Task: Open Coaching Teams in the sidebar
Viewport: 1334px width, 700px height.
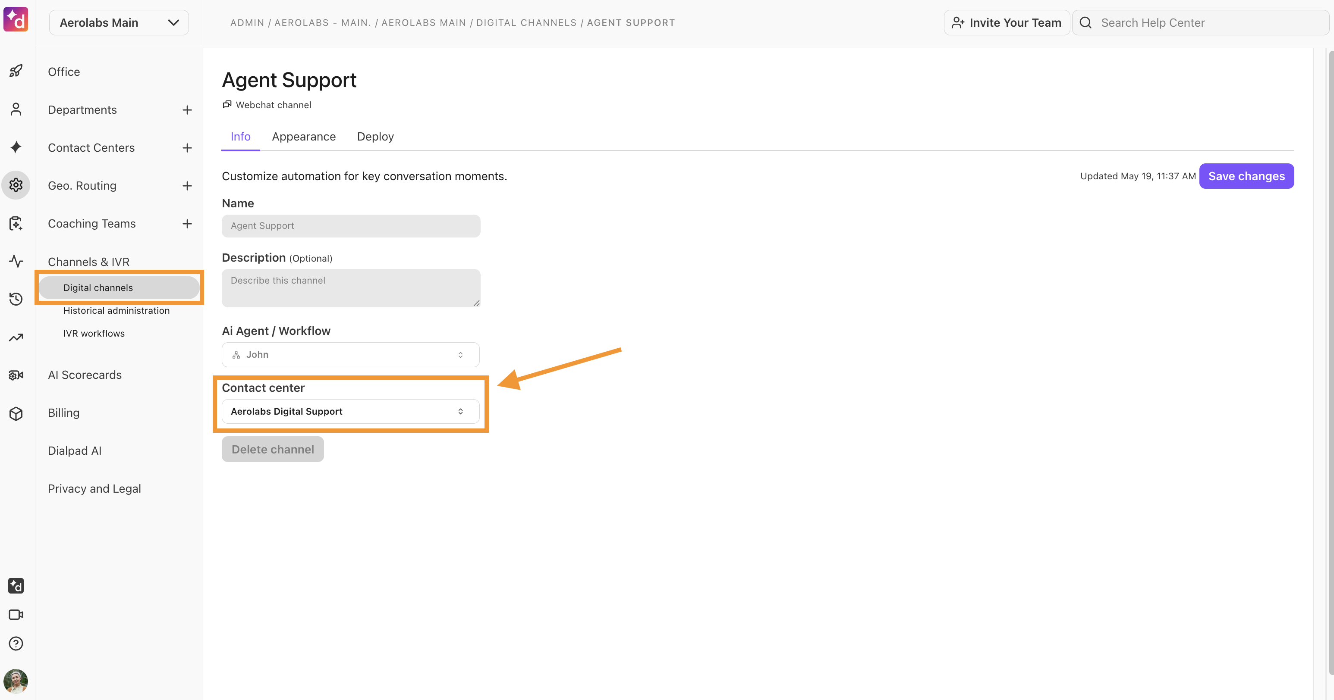Action: pyautogui.click(x=91, y=224)
